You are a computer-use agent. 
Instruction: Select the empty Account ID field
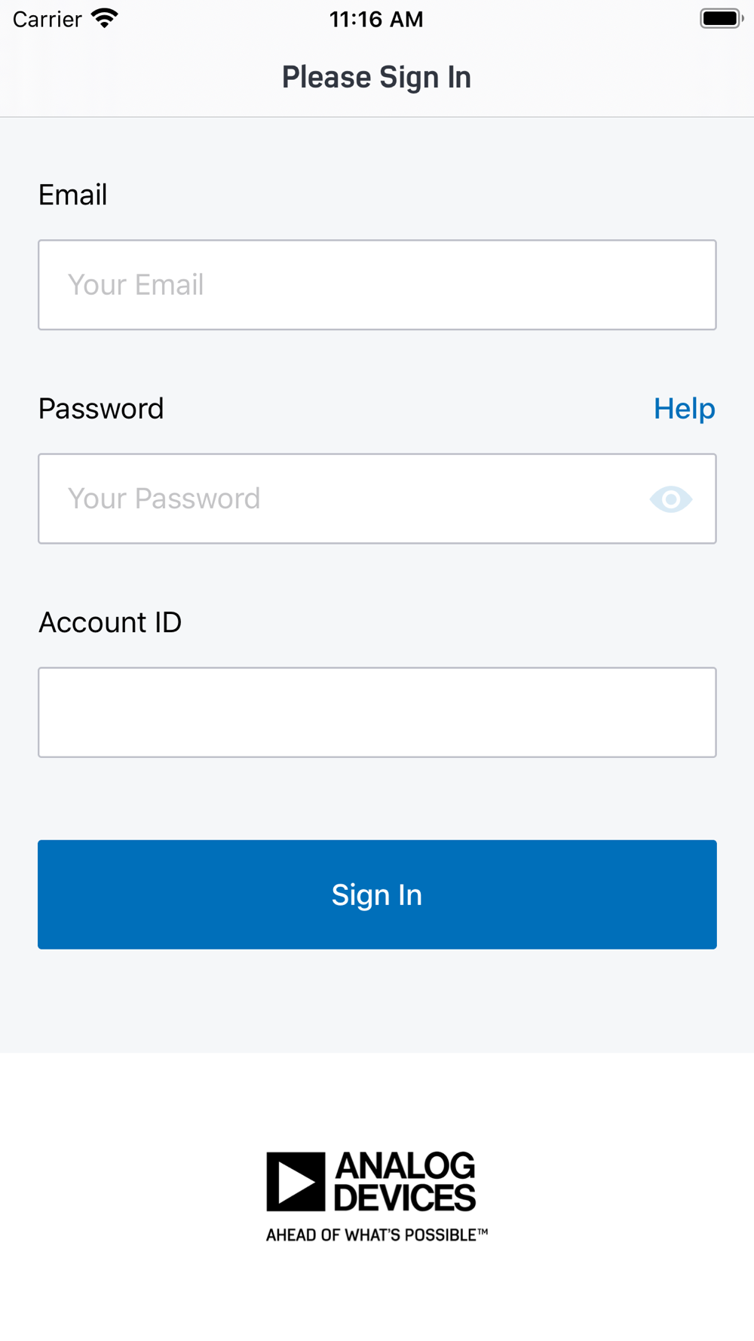pos(377,712)
